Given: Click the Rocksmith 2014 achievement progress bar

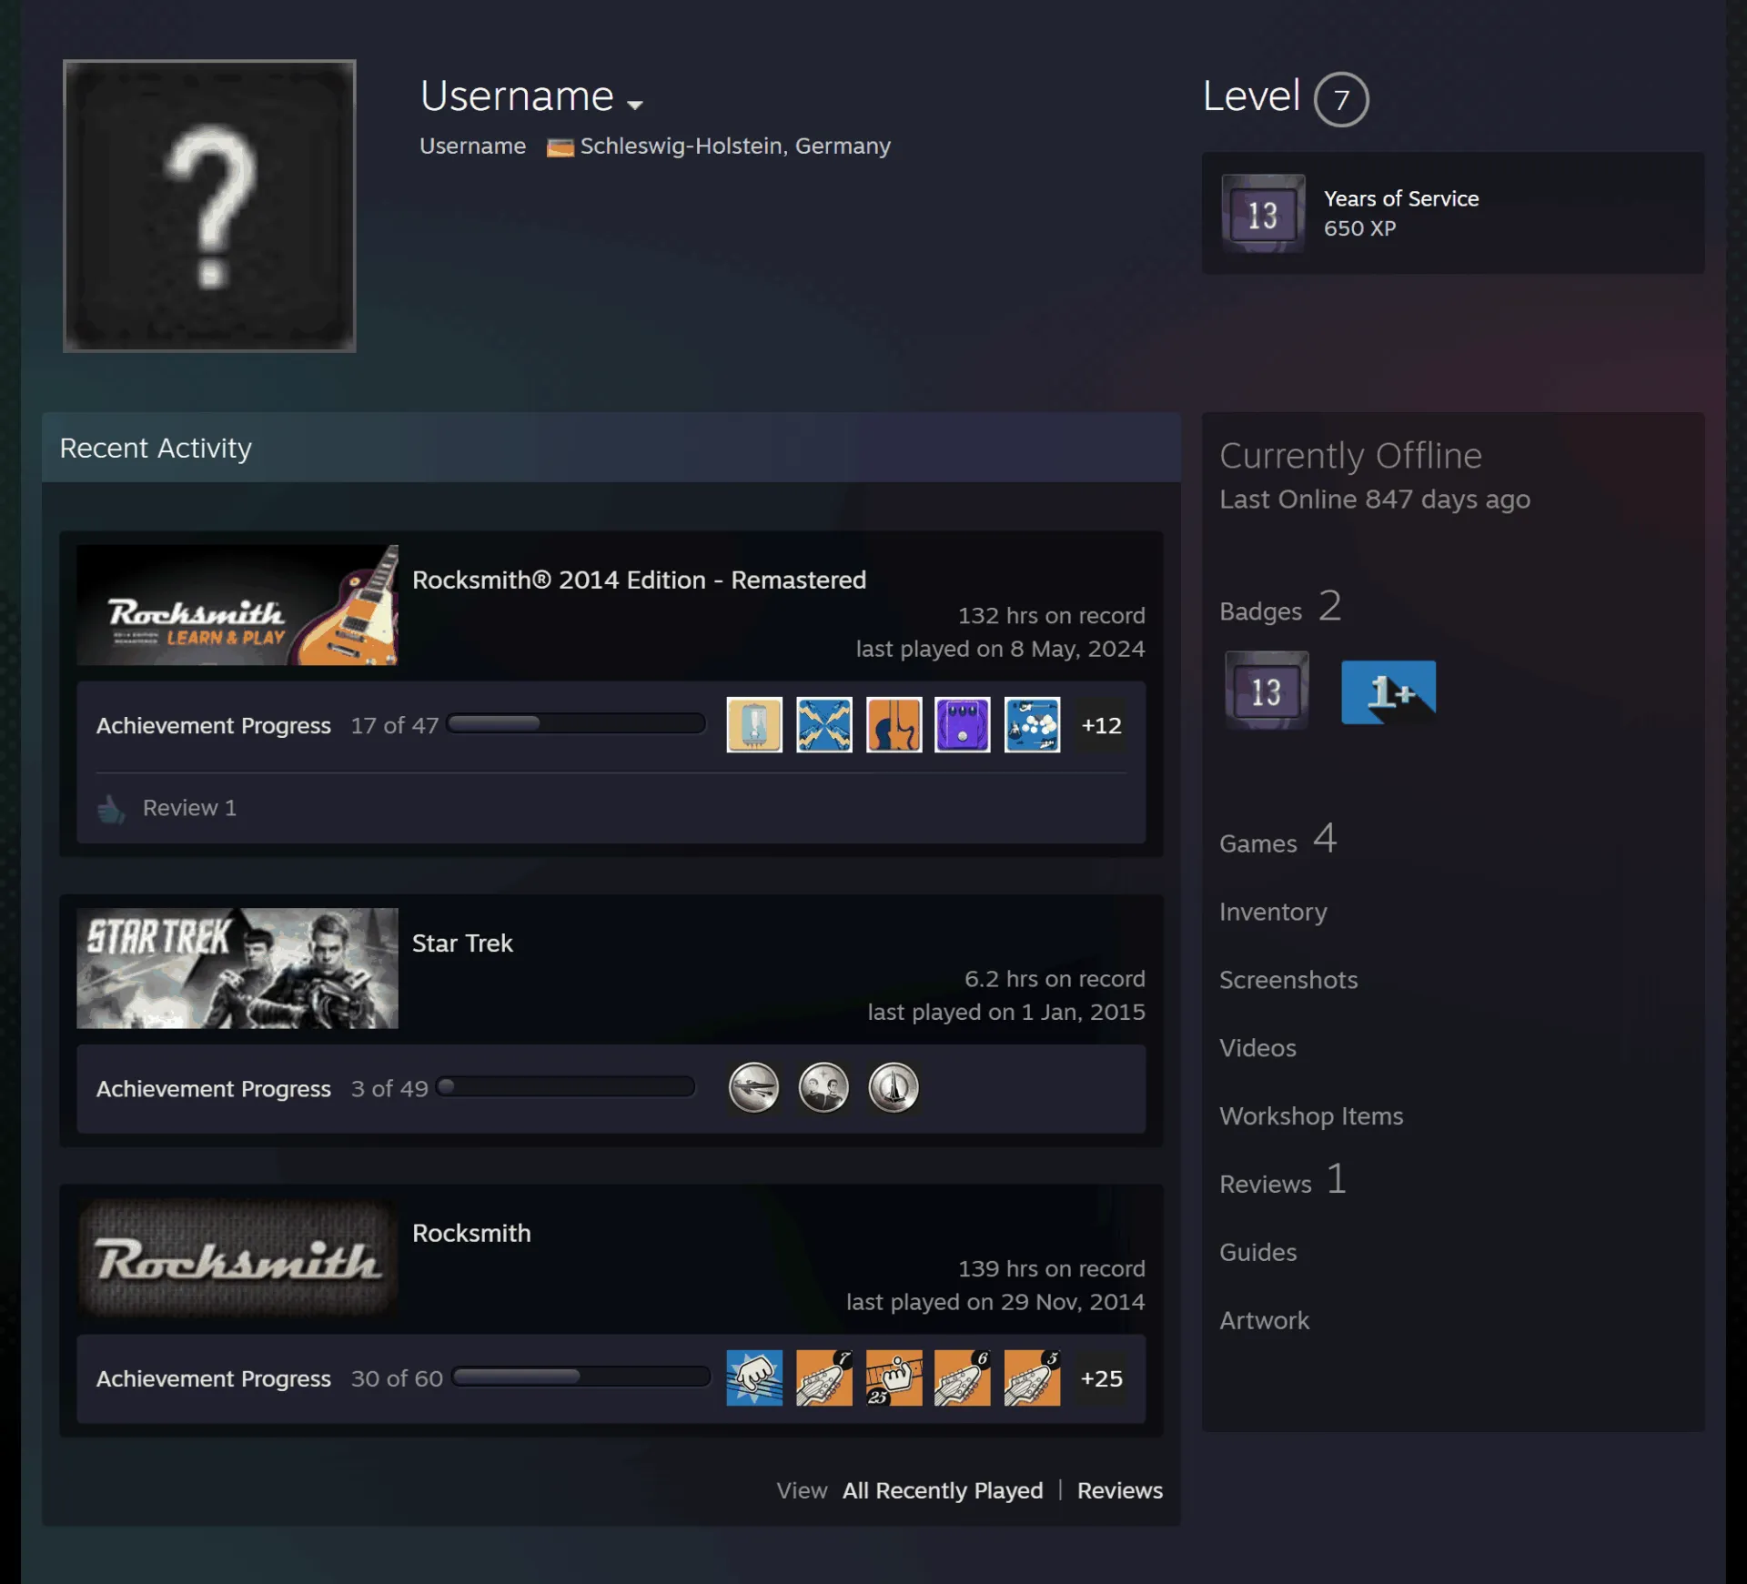Looking at the screenshot, I should point(577,724).
